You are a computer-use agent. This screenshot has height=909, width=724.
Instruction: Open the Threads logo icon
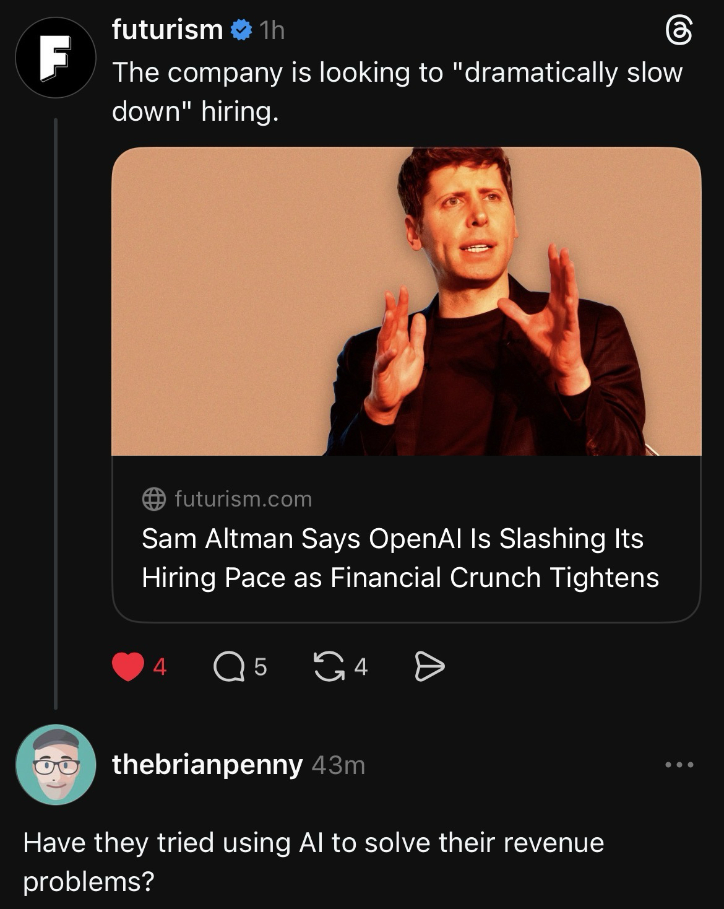pos(678,31)
